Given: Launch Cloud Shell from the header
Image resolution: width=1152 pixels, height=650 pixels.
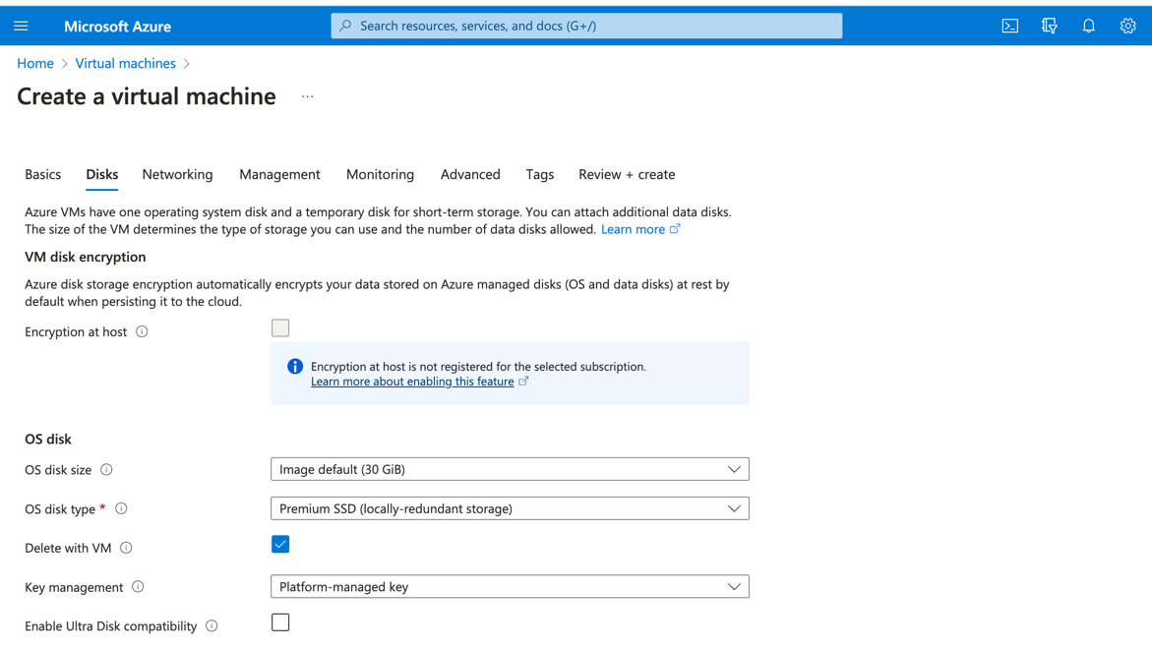Looking at the screenshot, I should tap(1010, 26).
